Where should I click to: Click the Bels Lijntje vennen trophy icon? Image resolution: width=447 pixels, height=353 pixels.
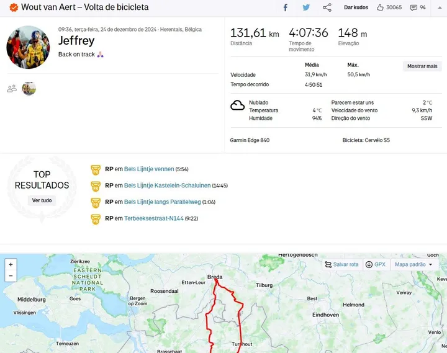coord(96,169)
